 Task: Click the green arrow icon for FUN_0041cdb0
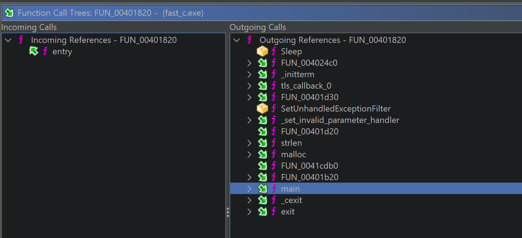[262, 166]
